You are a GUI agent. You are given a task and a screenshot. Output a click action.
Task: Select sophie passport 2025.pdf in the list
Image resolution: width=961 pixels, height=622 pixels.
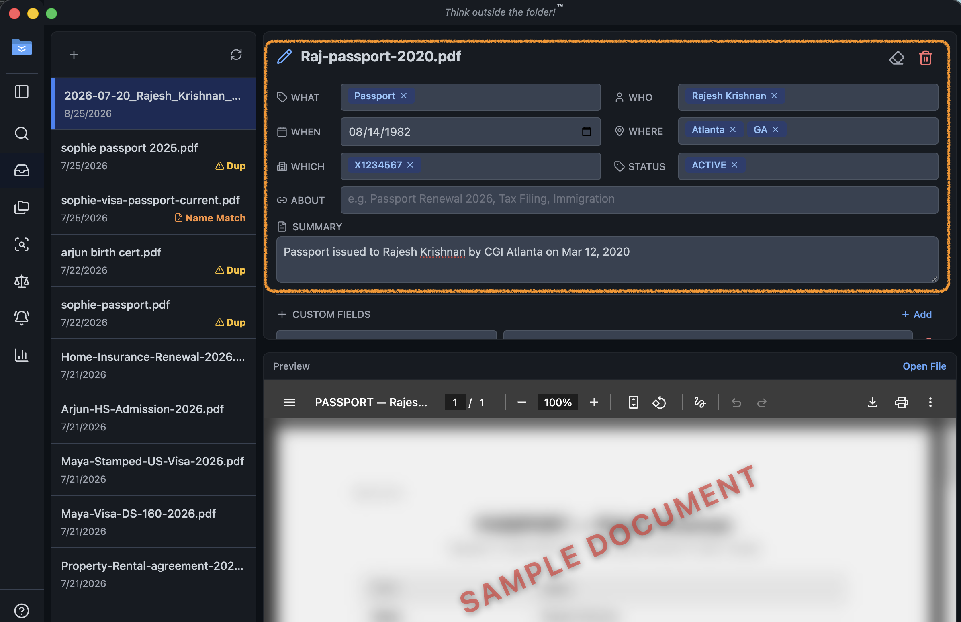click(x=153, y=156)
